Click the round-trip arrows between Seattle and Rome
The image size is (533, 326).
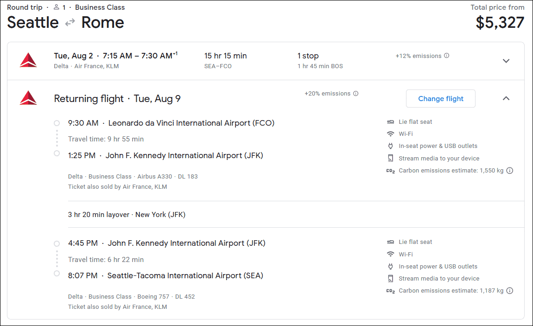tap(70, 23)
